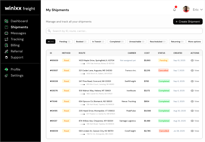View shipment #26028 via eye icon
Viewport: 205px width, 142px height.
coord(192,81)
